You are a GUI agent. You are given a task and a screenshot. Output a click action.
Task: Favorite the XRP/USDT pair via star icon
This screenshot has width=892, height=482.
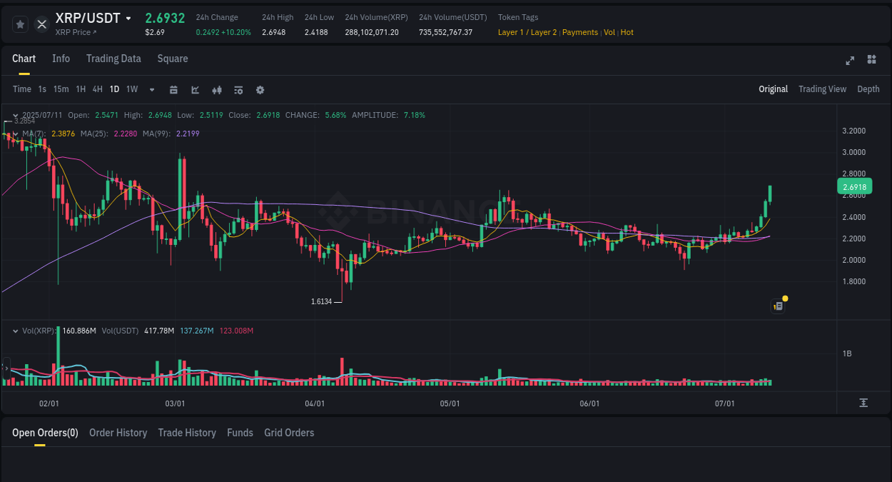point(20,24)
